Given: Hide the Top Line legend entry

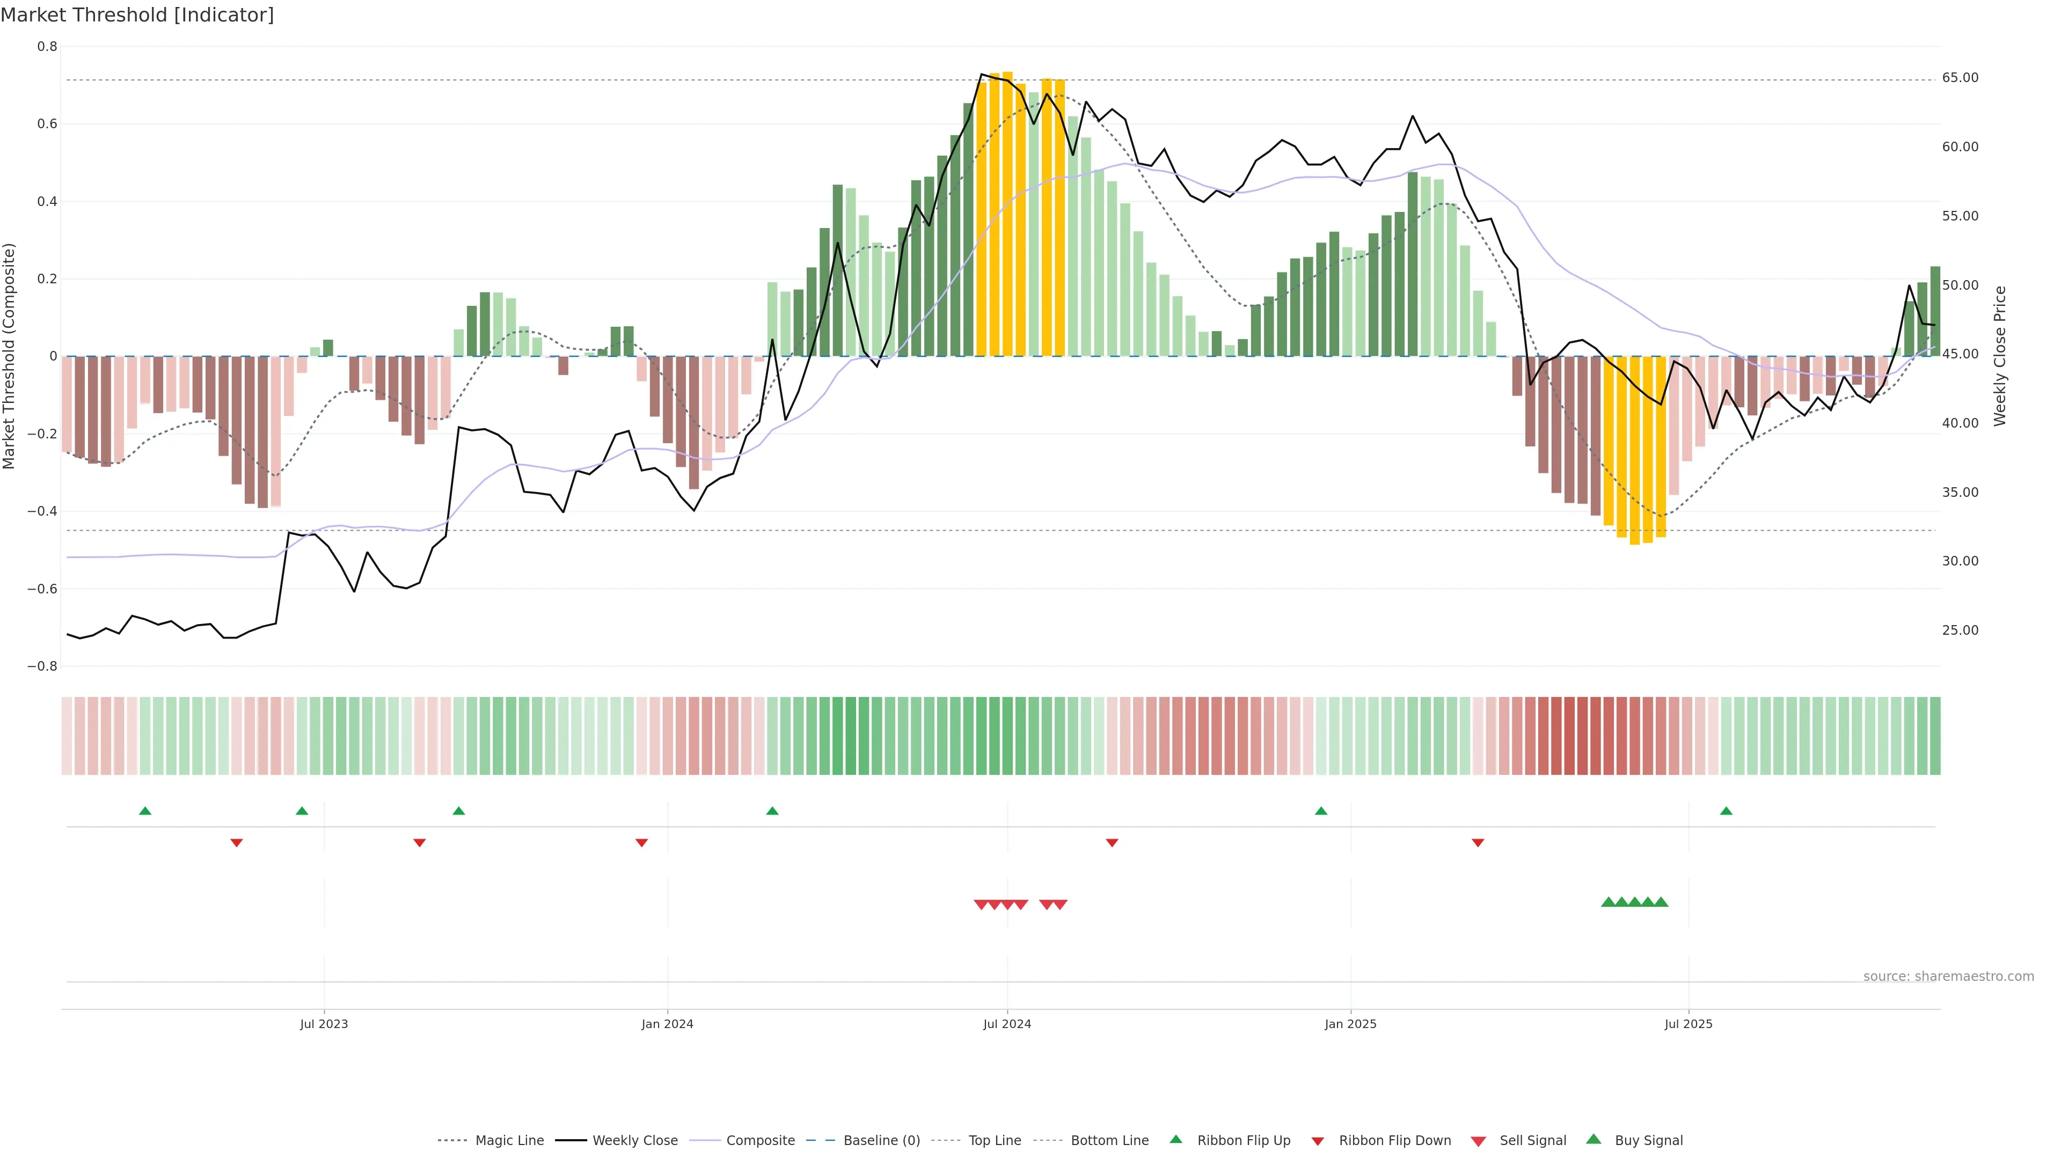Looking at the screenshot, I should click(995, 1141).
